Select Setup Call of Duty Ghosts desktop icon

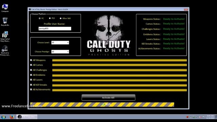[x=5, y=36]
